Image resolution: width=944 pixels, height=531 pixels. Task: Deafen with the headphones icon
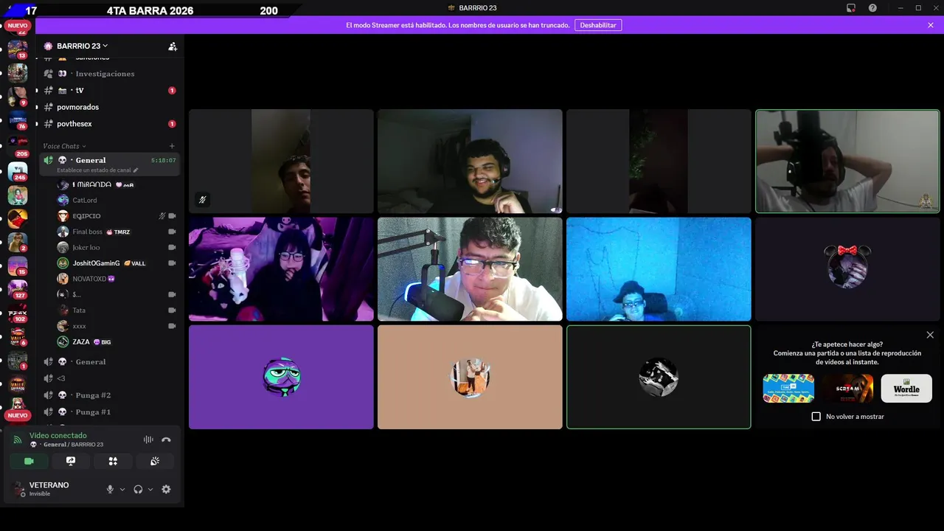(x=138, y=489)
